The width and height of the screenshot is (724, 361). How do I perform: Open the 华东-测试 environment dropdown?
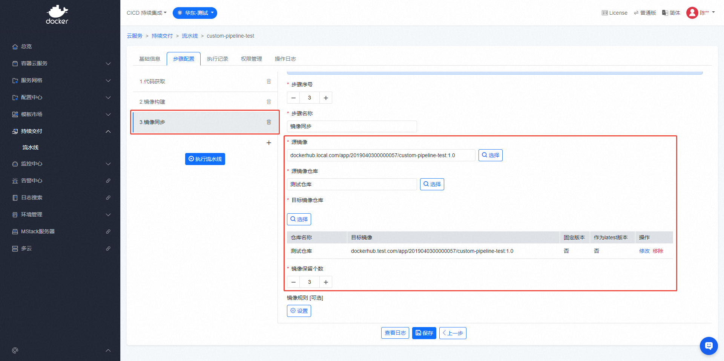pyautogui.click(x=195, y=13)
